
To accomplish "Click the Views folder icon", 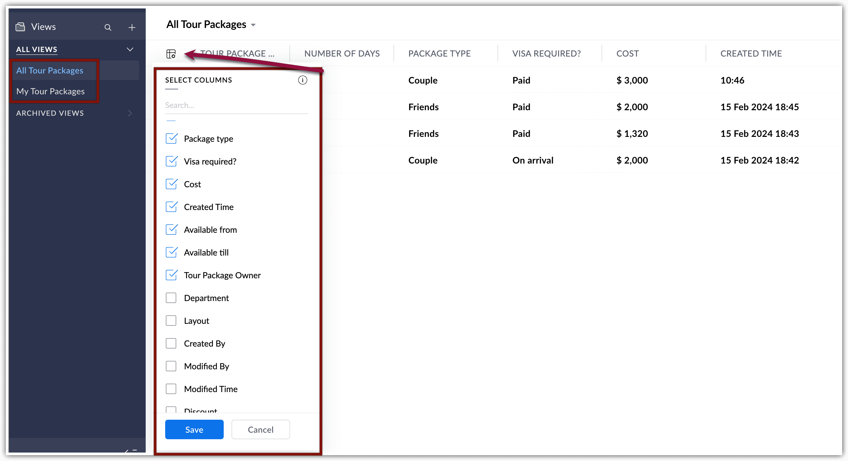I will tap(20, 27).
